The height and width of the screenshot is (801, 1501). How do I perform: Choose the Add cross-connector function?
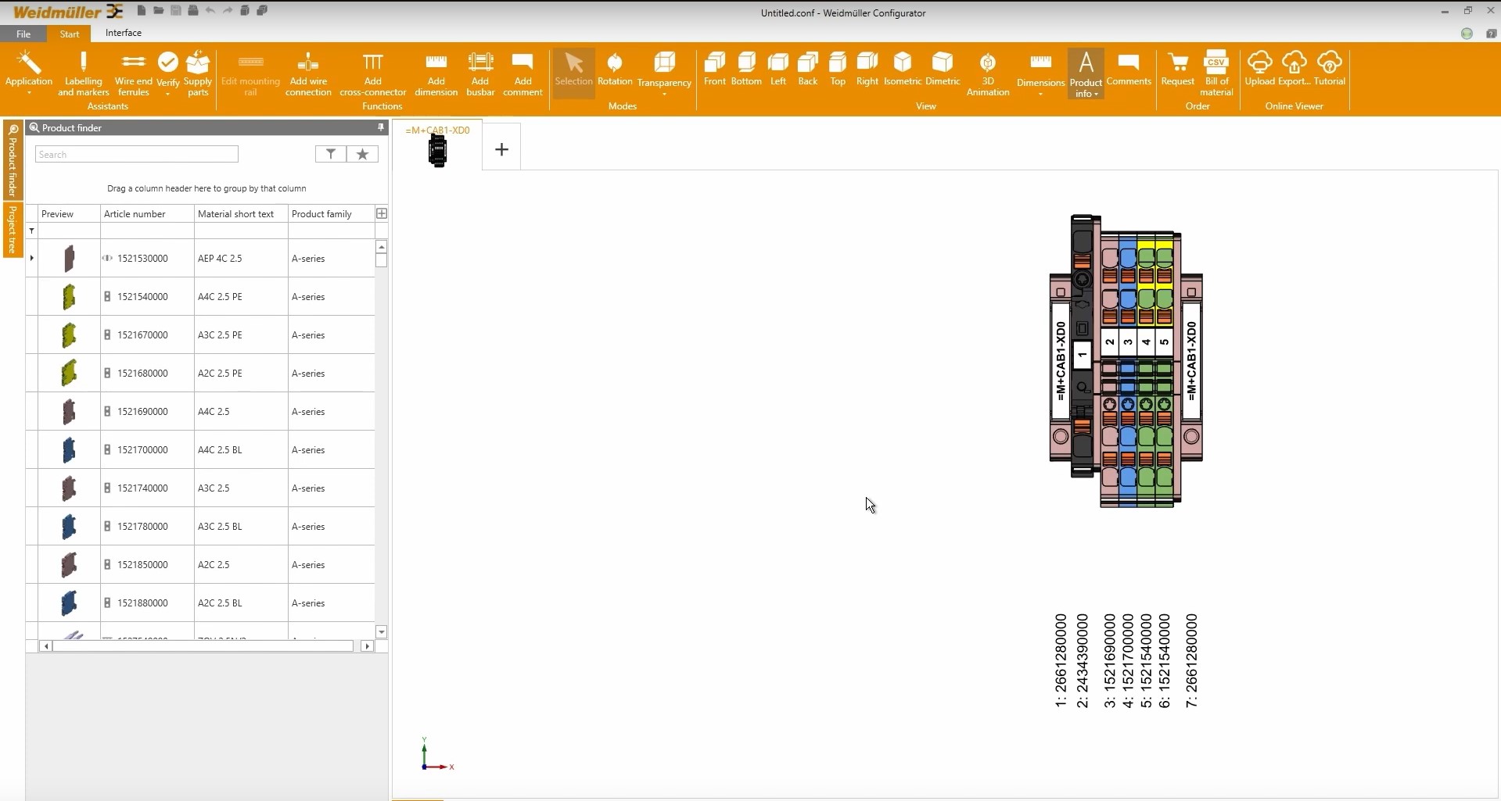point(373,73)
